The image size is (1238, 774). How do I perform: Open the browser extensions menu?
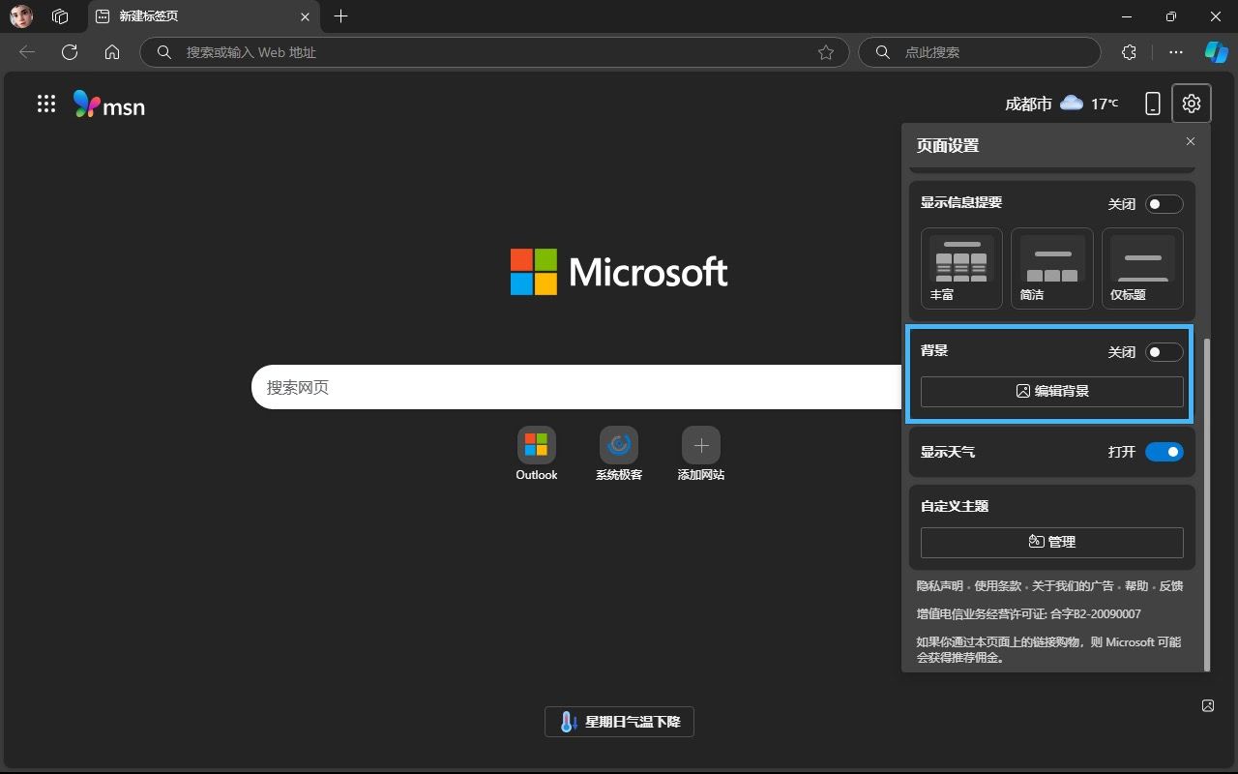coord(1129,52)
